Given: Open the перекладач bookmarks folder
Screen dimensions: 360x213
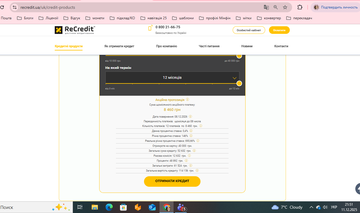Looking at the screenshot, I should [x=299, y=18].
